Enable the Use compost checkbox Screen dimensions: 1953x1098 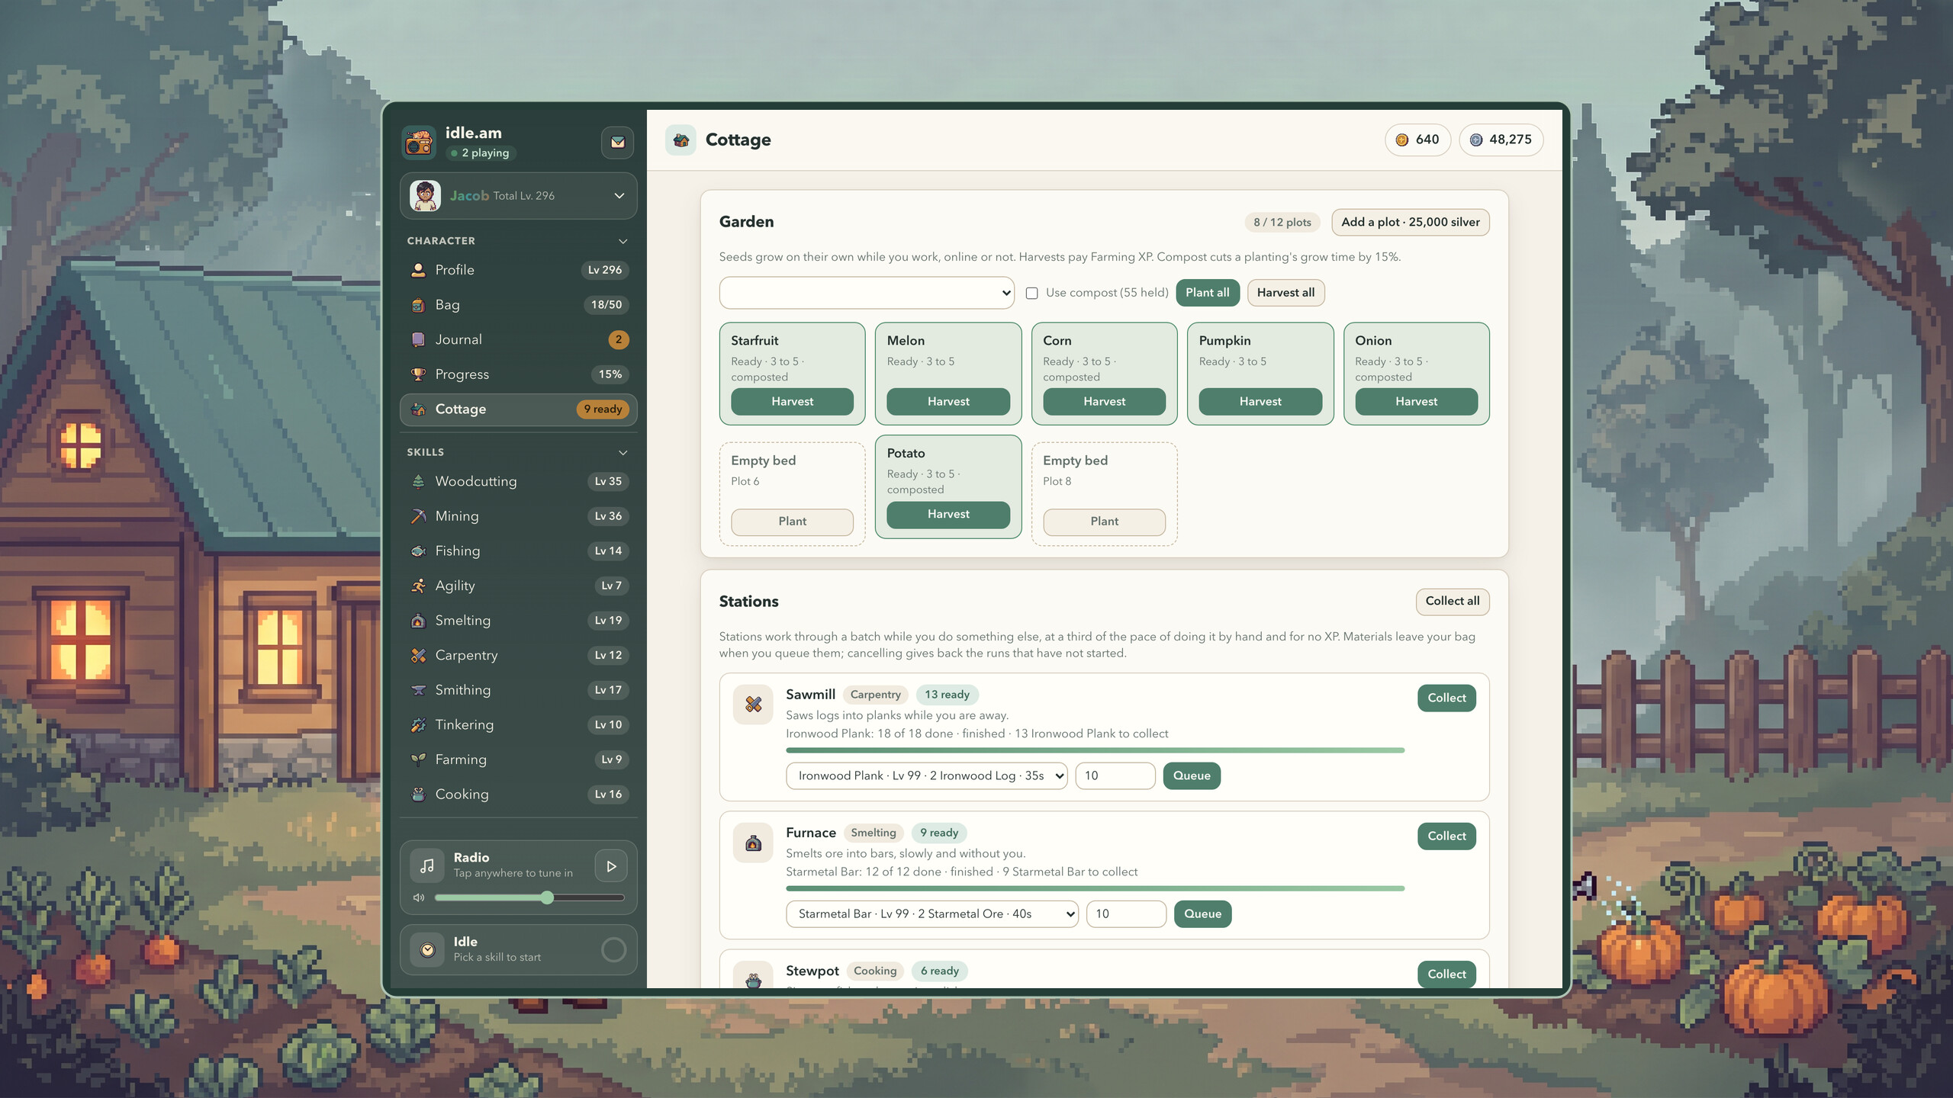[1031, 293]
